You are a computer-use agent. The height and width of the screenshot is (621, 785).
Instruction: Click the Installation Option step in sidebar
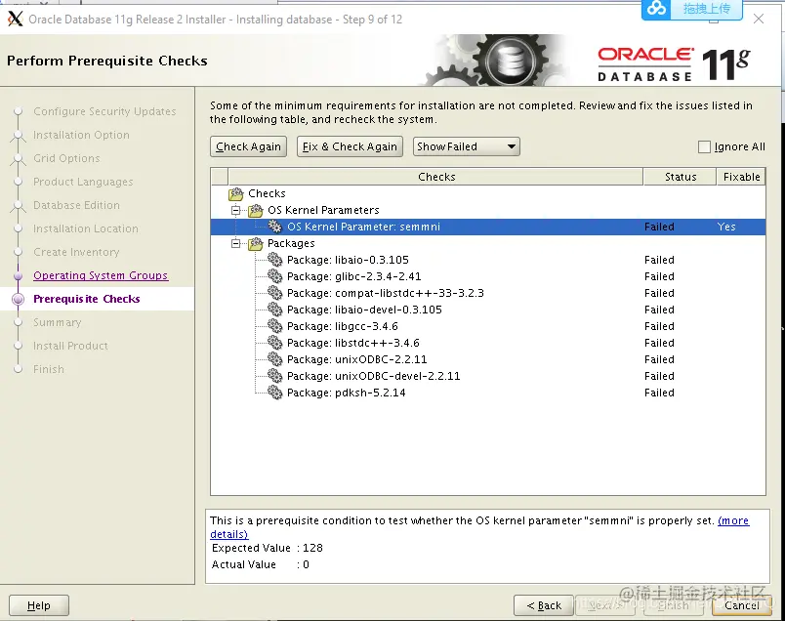[81, 135]
